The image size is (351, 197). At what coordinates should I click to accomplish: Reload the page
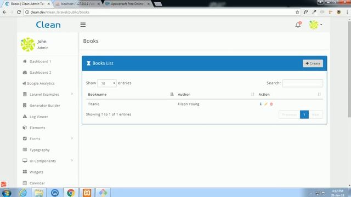pyautogui.click(x=19, y=12)
